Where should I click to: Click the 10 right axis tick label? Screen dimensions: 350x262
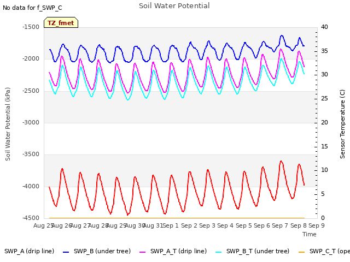(x=324, y=170)
